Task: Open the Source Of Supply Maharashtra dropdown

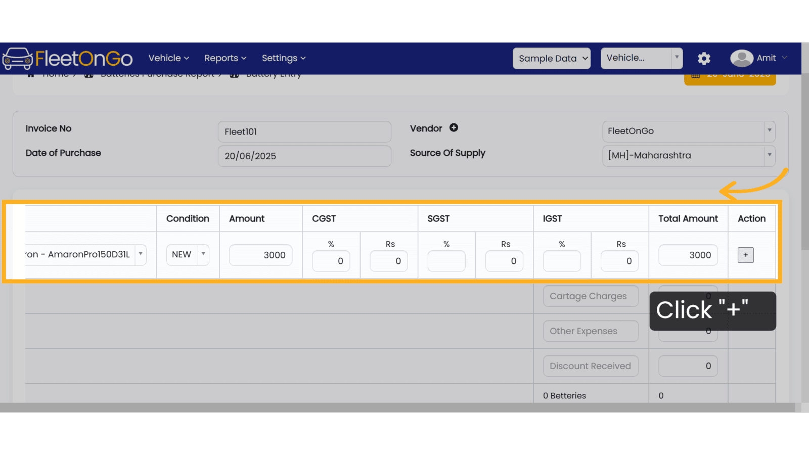Action: point(689,156)
